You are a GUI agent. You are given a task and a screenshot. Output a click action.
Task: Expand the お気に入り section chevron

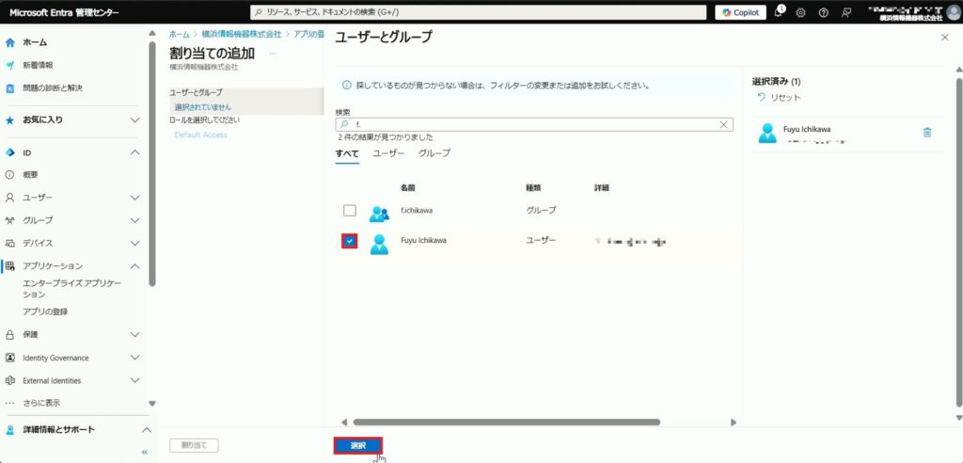(135, 120)
